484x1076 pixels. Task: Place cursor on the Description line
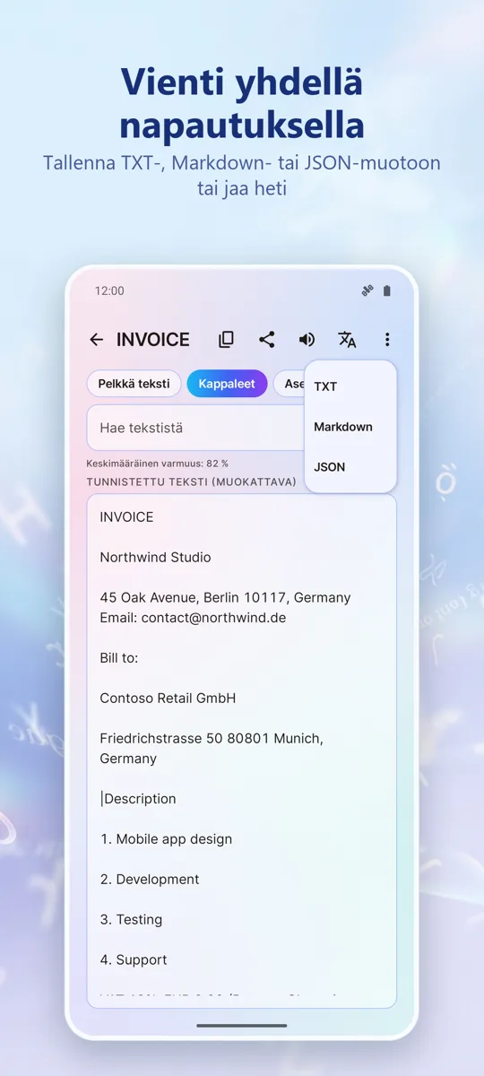click(x=139, y=799)
